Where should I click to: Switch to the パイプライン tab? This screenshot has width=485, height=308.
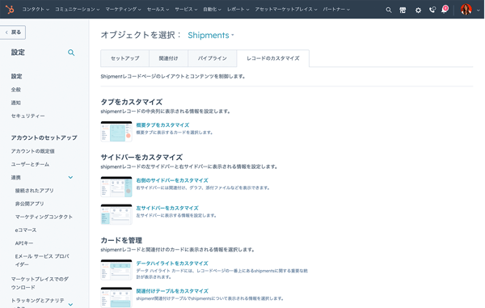(x=212, y=58)
